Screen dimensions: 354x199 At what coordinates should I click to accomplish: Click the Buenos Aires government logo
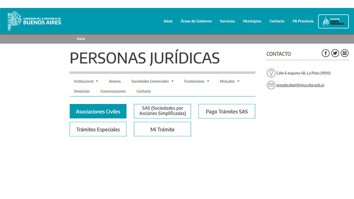click(x=34, y=21)
